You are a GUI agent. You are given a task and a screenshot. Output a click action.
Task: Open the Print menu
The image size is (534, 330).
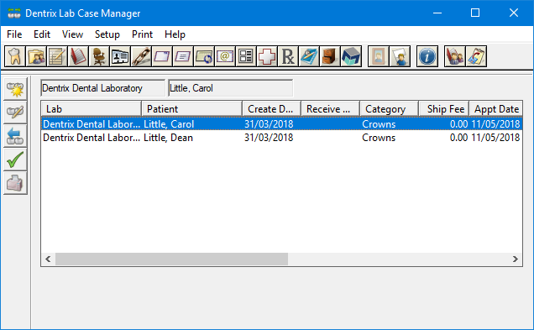[x=143, y=34]
